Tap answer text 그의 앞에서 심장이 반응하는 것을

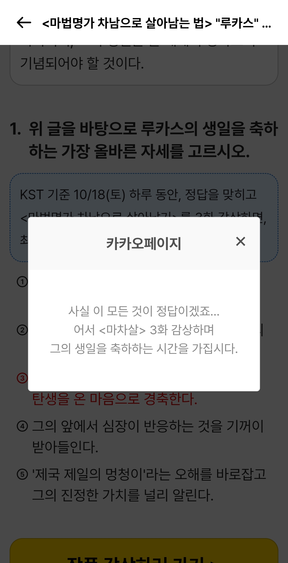click(x=127, y=426)
